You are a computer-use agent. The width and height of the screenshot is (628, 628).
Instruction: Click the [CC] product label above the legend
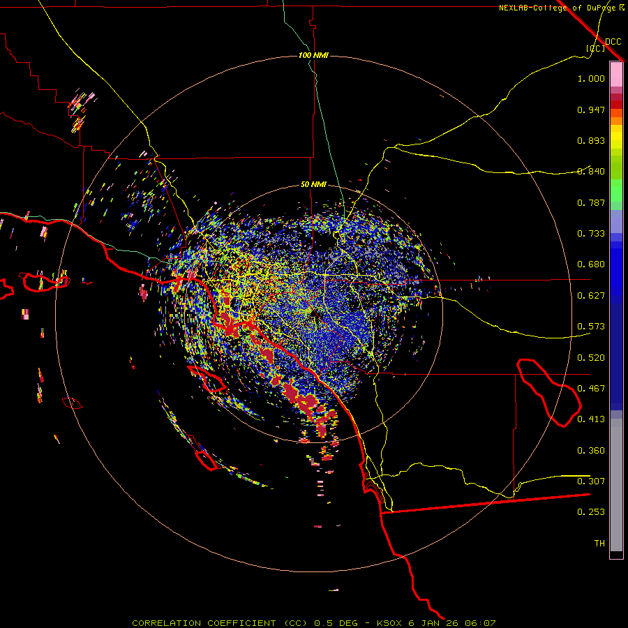coord(596,48)
